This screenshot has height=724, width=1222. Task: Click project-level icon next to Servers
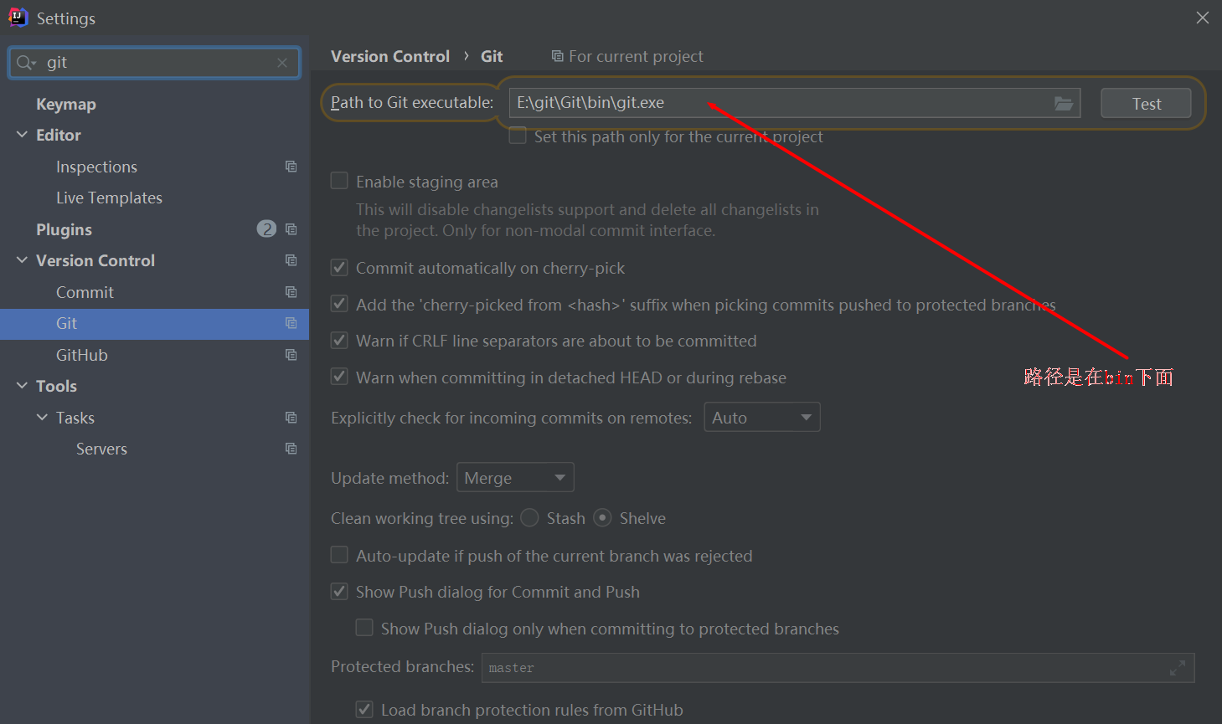click(291, 449)
